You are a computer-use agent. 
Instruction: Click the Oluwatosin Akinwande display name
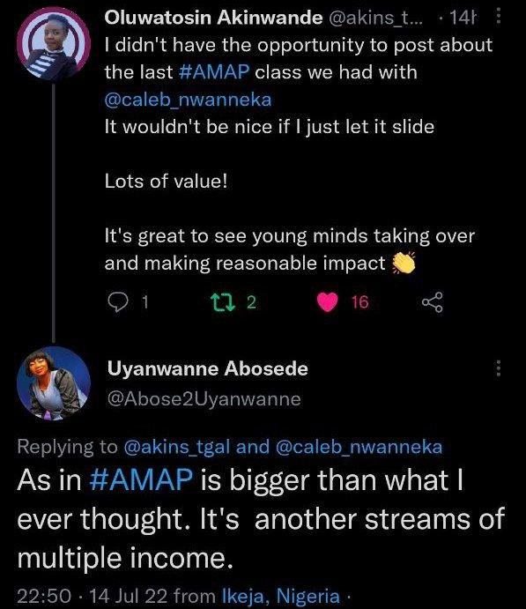[213, 18]
